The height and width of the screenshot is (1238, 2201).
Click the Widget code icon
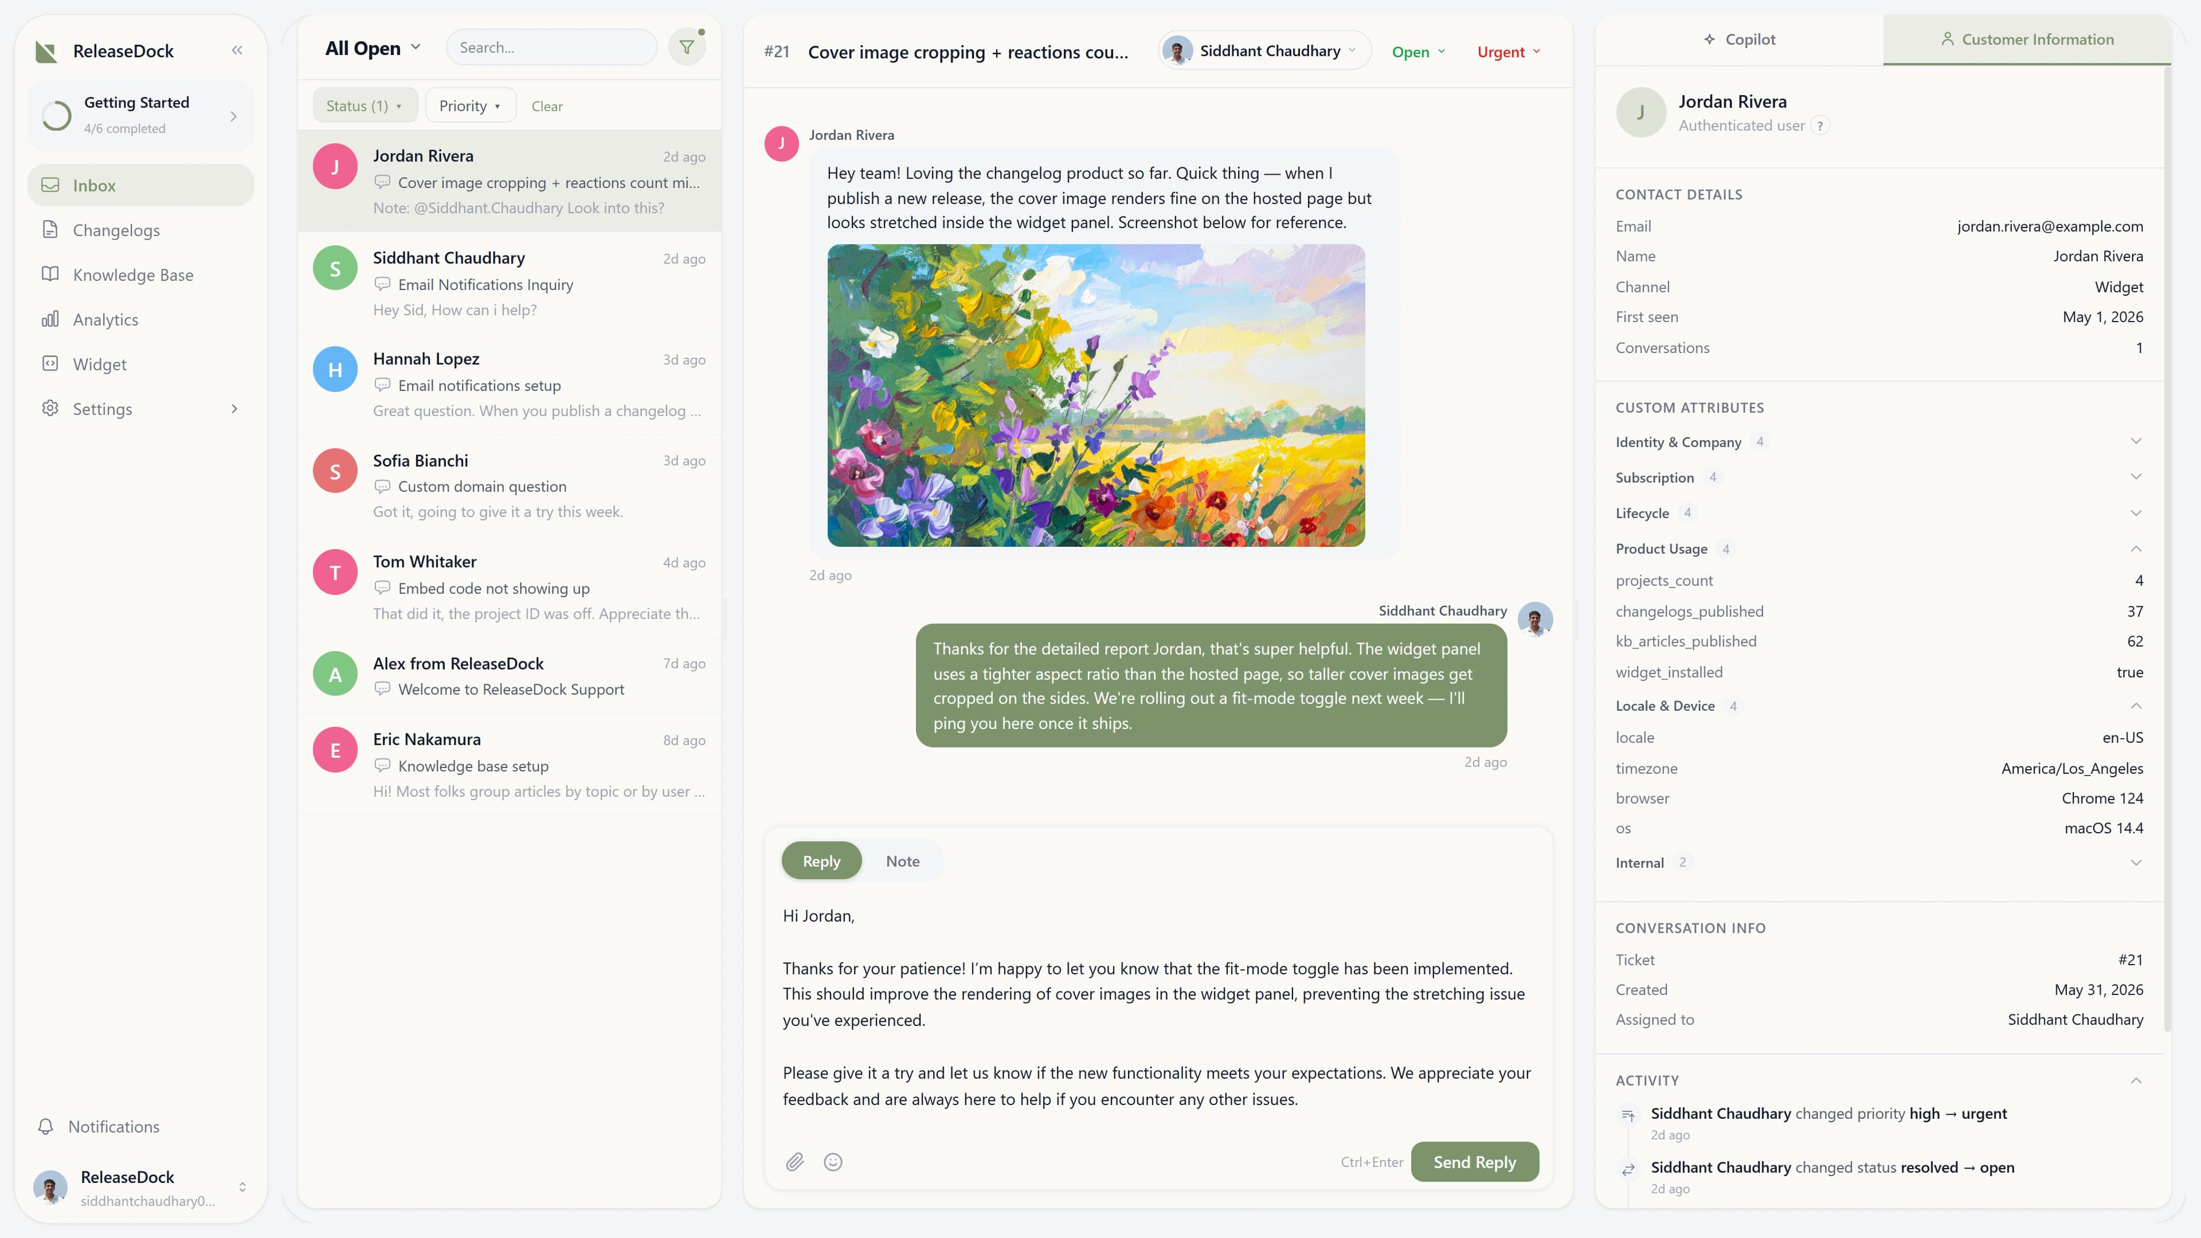click(50, 363)
